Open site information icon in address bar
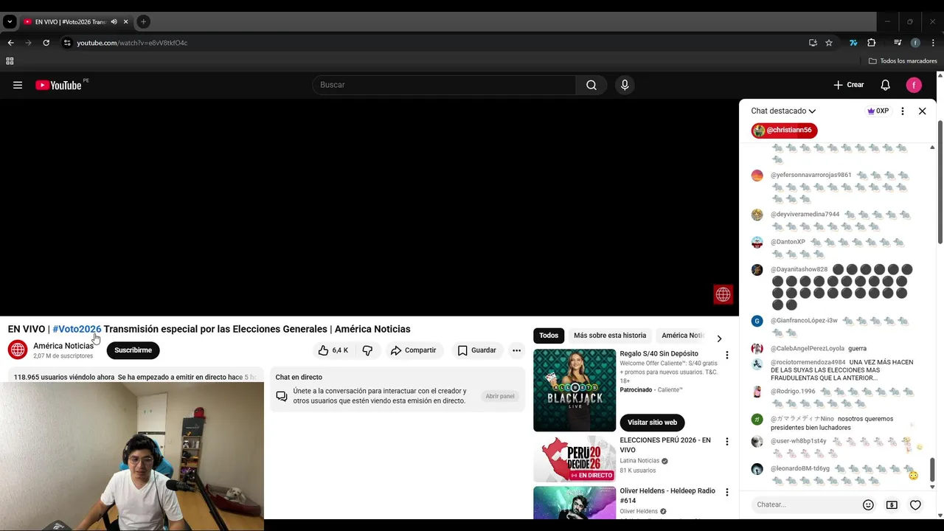This screenshot has width=944, height=531. tap(67, 43)
